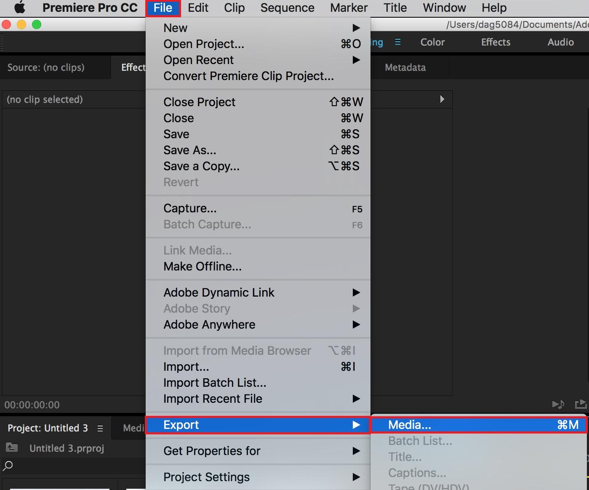Choose Close in File menu
Image resolution: width=589 pixels, height=490 pixels.
pos(258,118)
